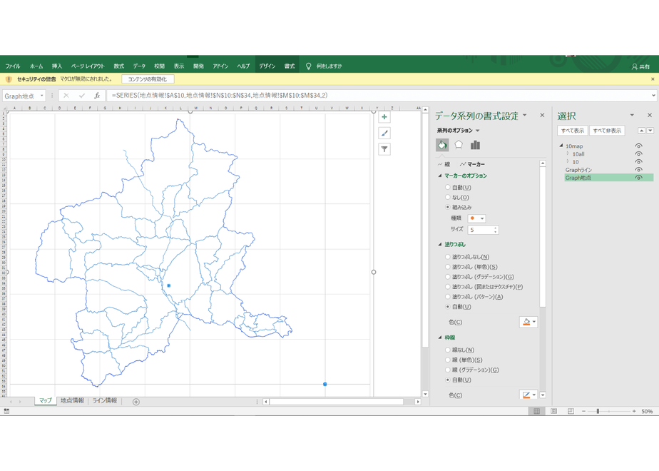The width and height of the screenshot is (659, 471).
Task: Collapse the マーカーのオプション section
Action: click(x=440, y=176)
